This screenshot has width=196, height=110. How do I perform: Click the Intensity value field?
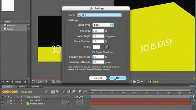point(98,31)
